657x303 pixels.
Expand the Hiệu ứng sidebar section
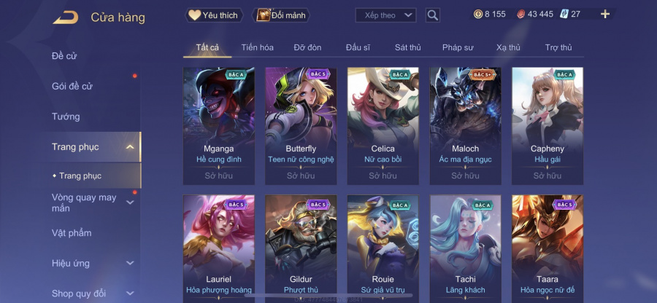pyautogui.click(x=131, y=263)
